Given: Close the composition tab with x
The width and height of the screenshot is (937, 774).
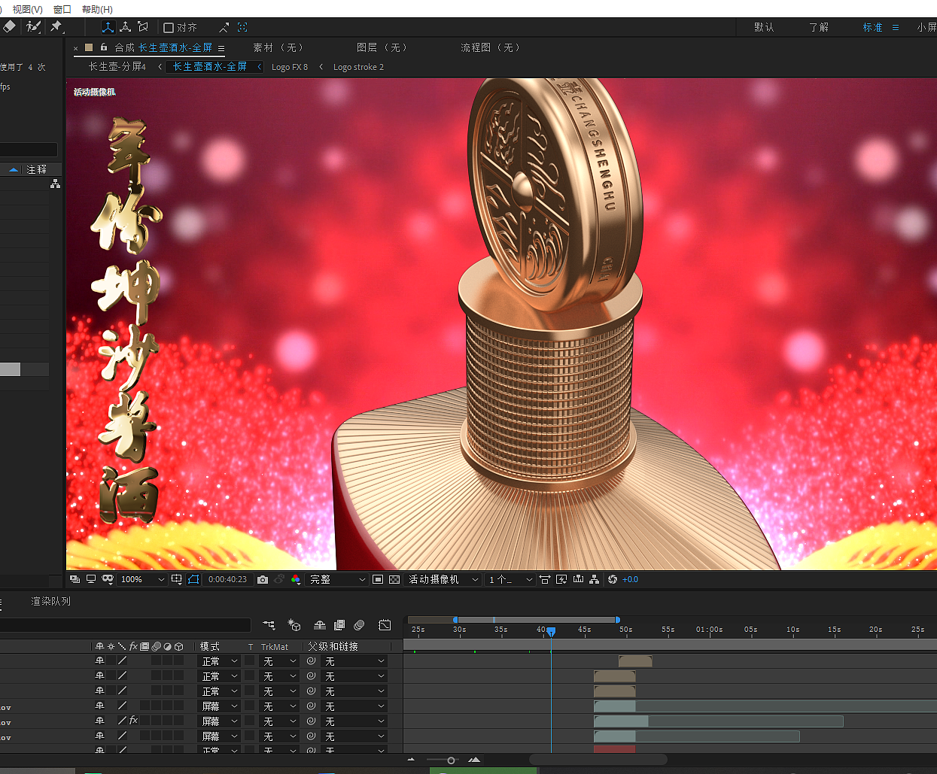Looking at the screenshot, I should [x=76, y=48].
